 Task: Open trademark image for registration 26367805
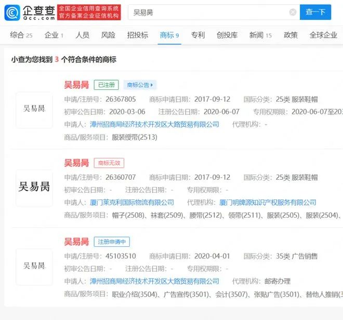(34, 110)
